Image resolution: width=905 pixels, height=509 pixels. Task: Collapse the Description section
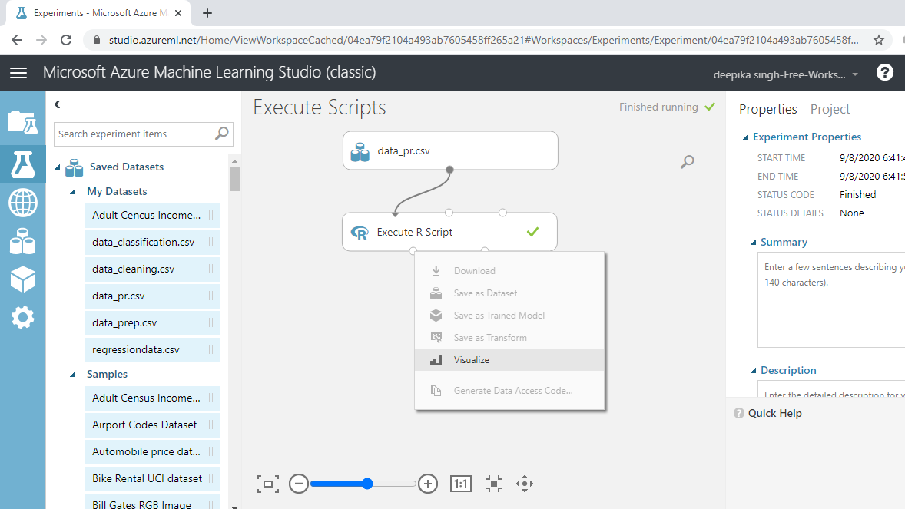(753, 371)
